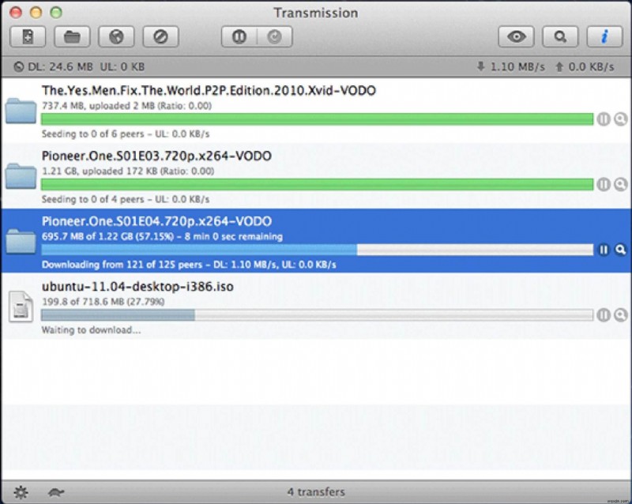
Task: Close the Transmission window
Action: [x=16, y=13]
